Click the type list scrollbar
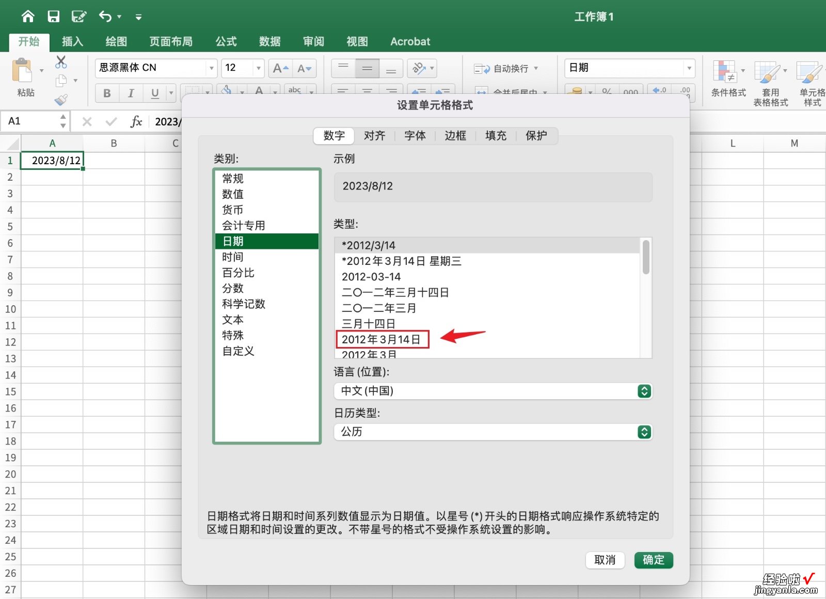 click(x=646, y=257)
